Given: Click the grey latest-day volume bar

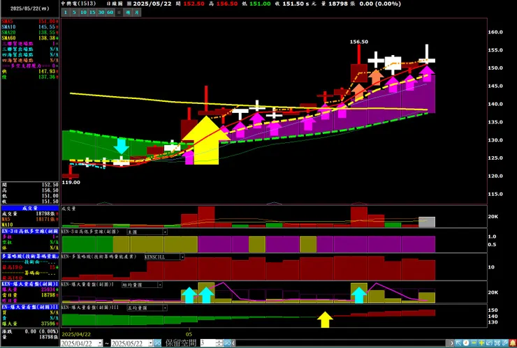Looking at the screenshot, I should click(427, 222).
